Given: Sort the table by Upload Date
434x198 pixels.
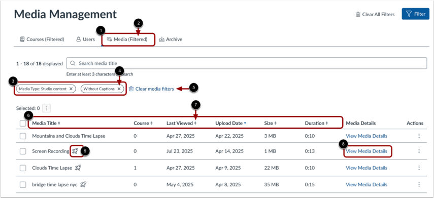Looking at the screenshot, I should 230,123.
